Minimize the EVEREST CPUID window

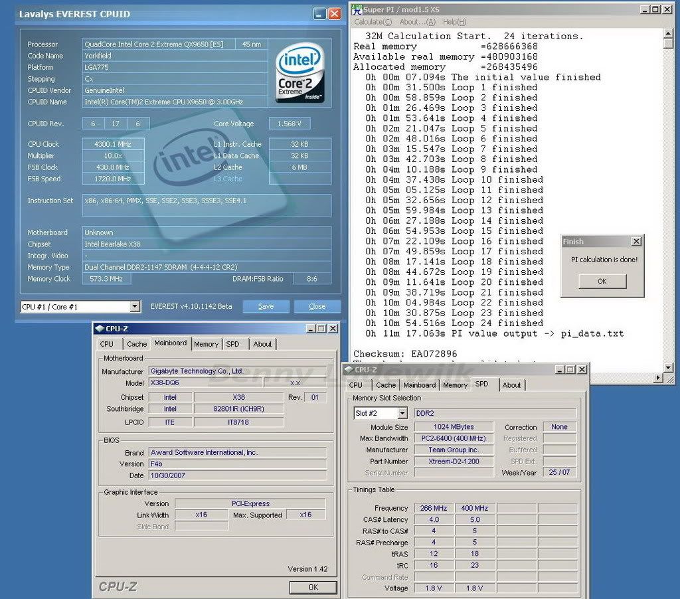coord(319,14)
